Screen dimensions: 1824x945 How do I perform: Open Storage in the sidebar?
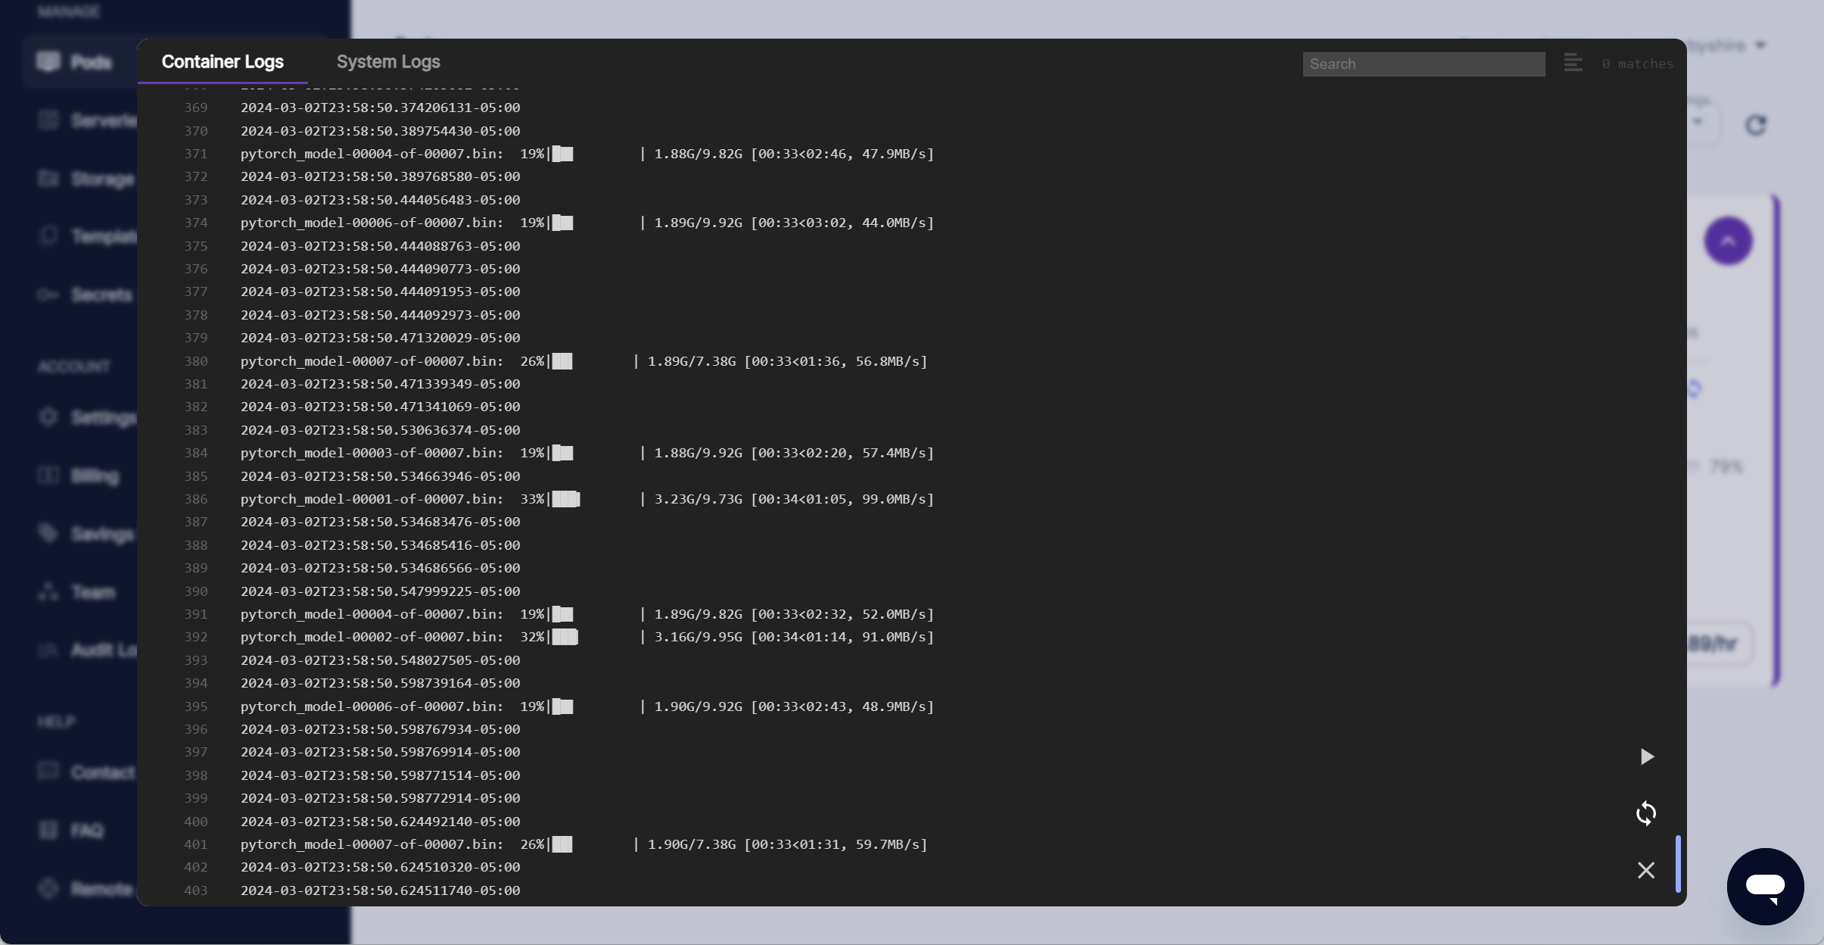coord(103,179)
